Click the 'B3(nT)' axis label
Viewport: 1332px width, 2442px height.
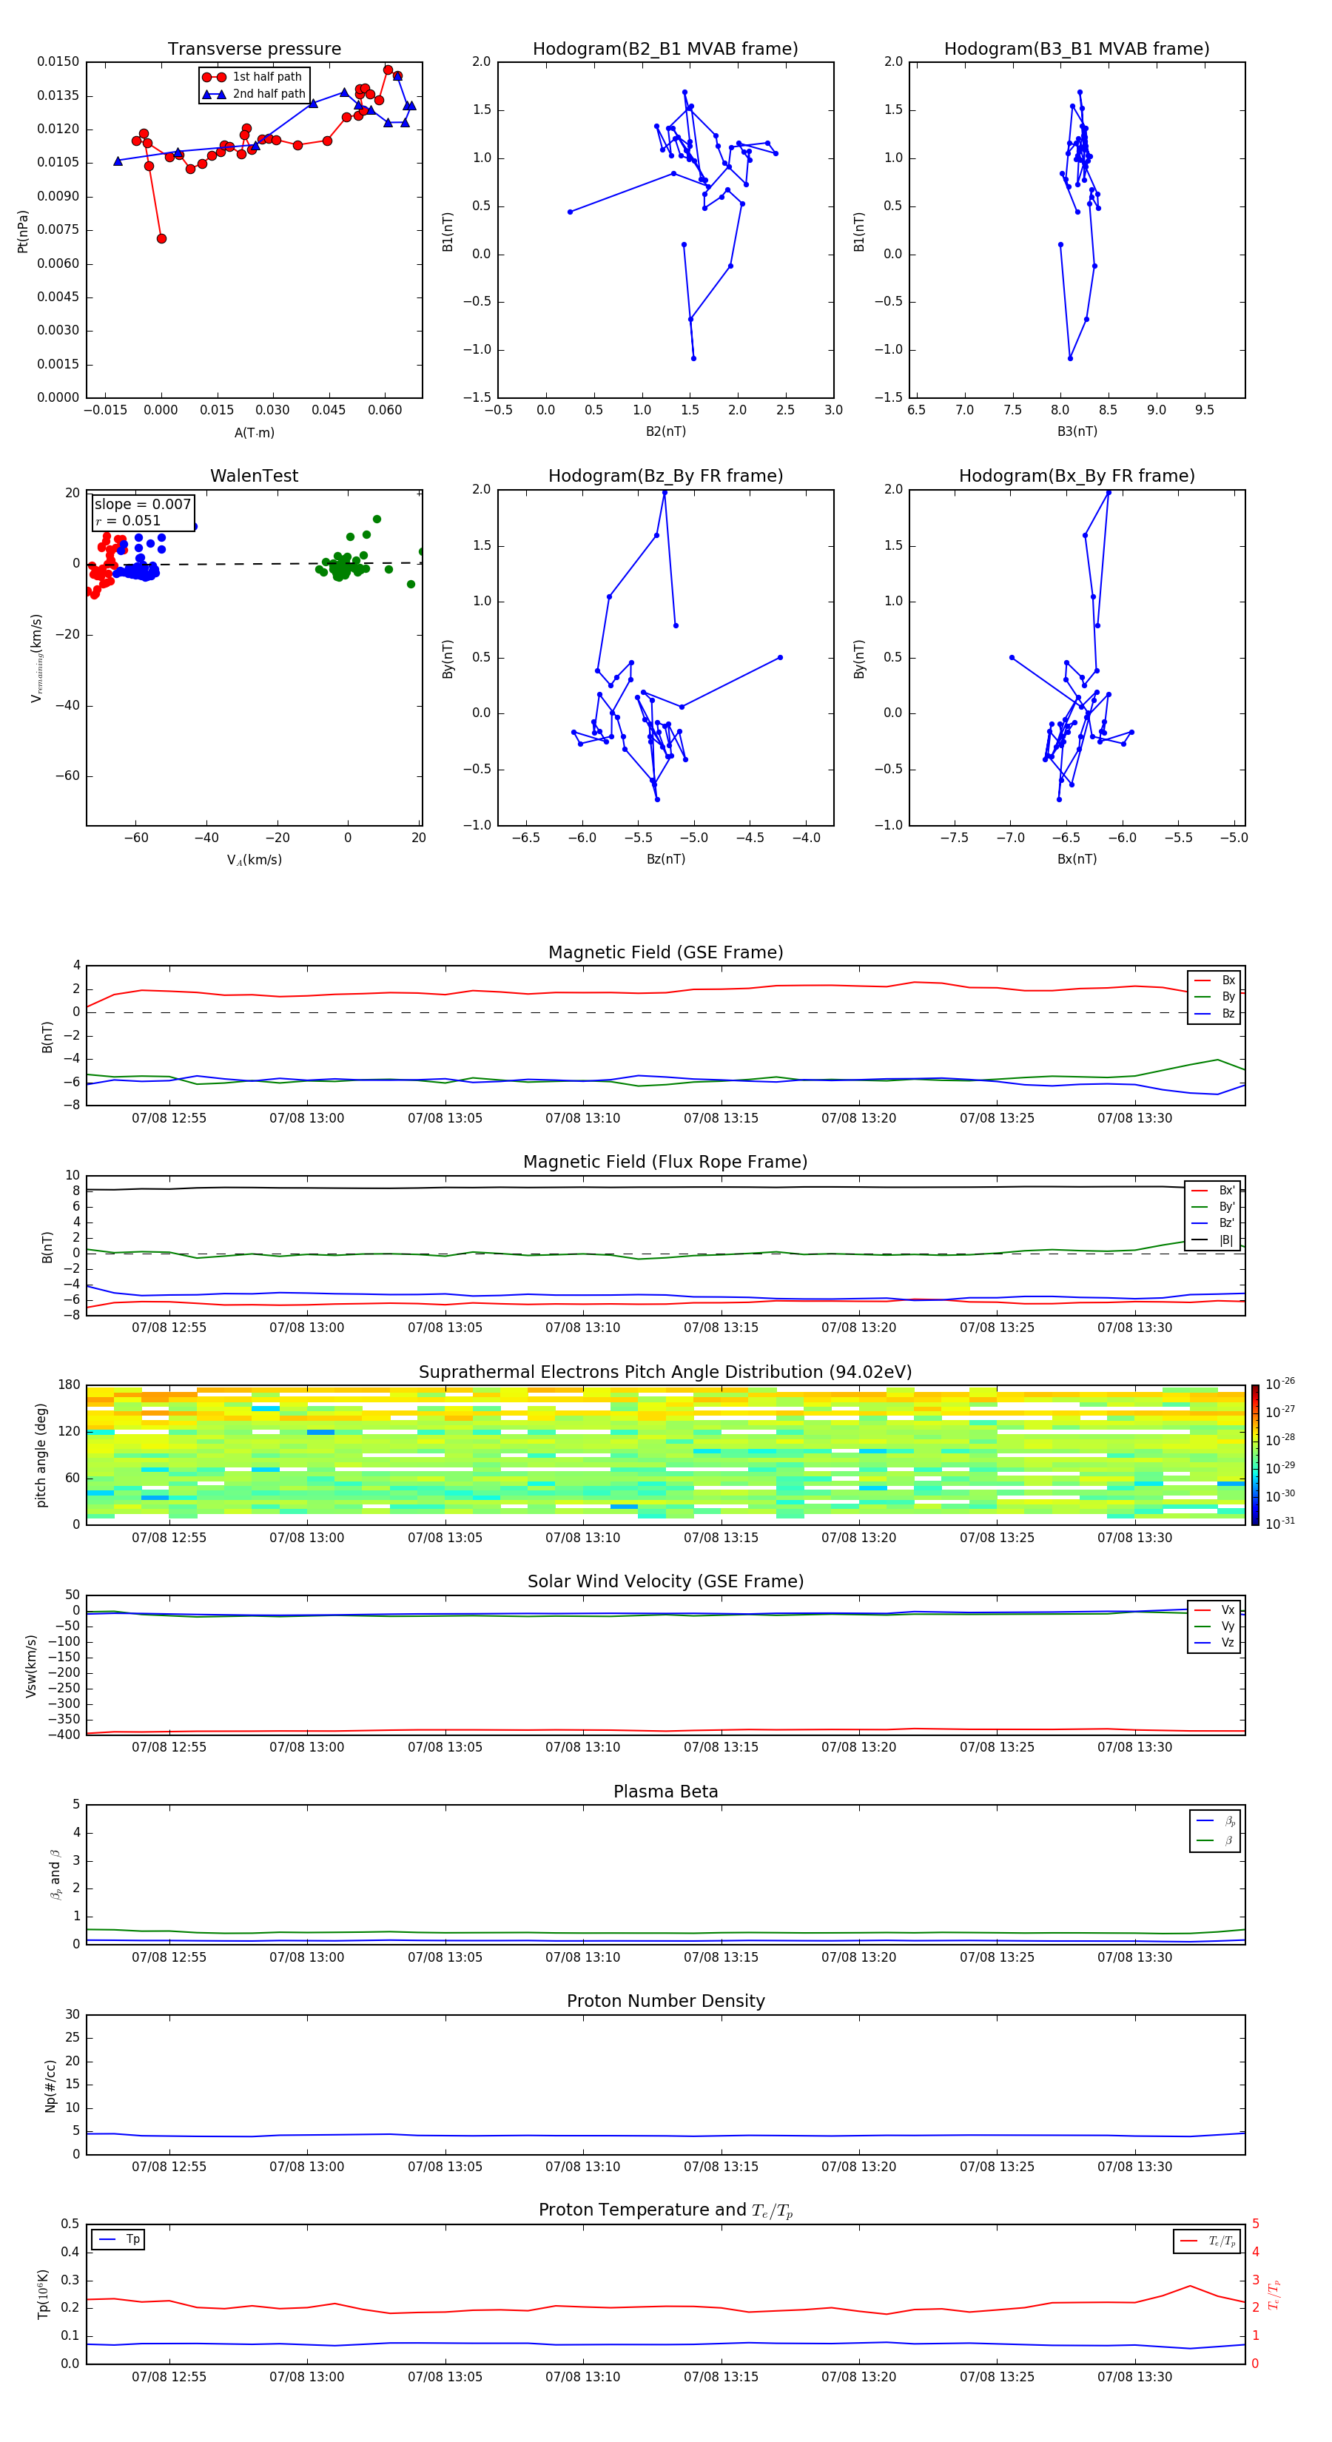1077,431
